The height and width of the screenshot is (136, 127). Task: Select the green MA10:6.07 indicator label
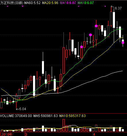[x=86, y=3]
